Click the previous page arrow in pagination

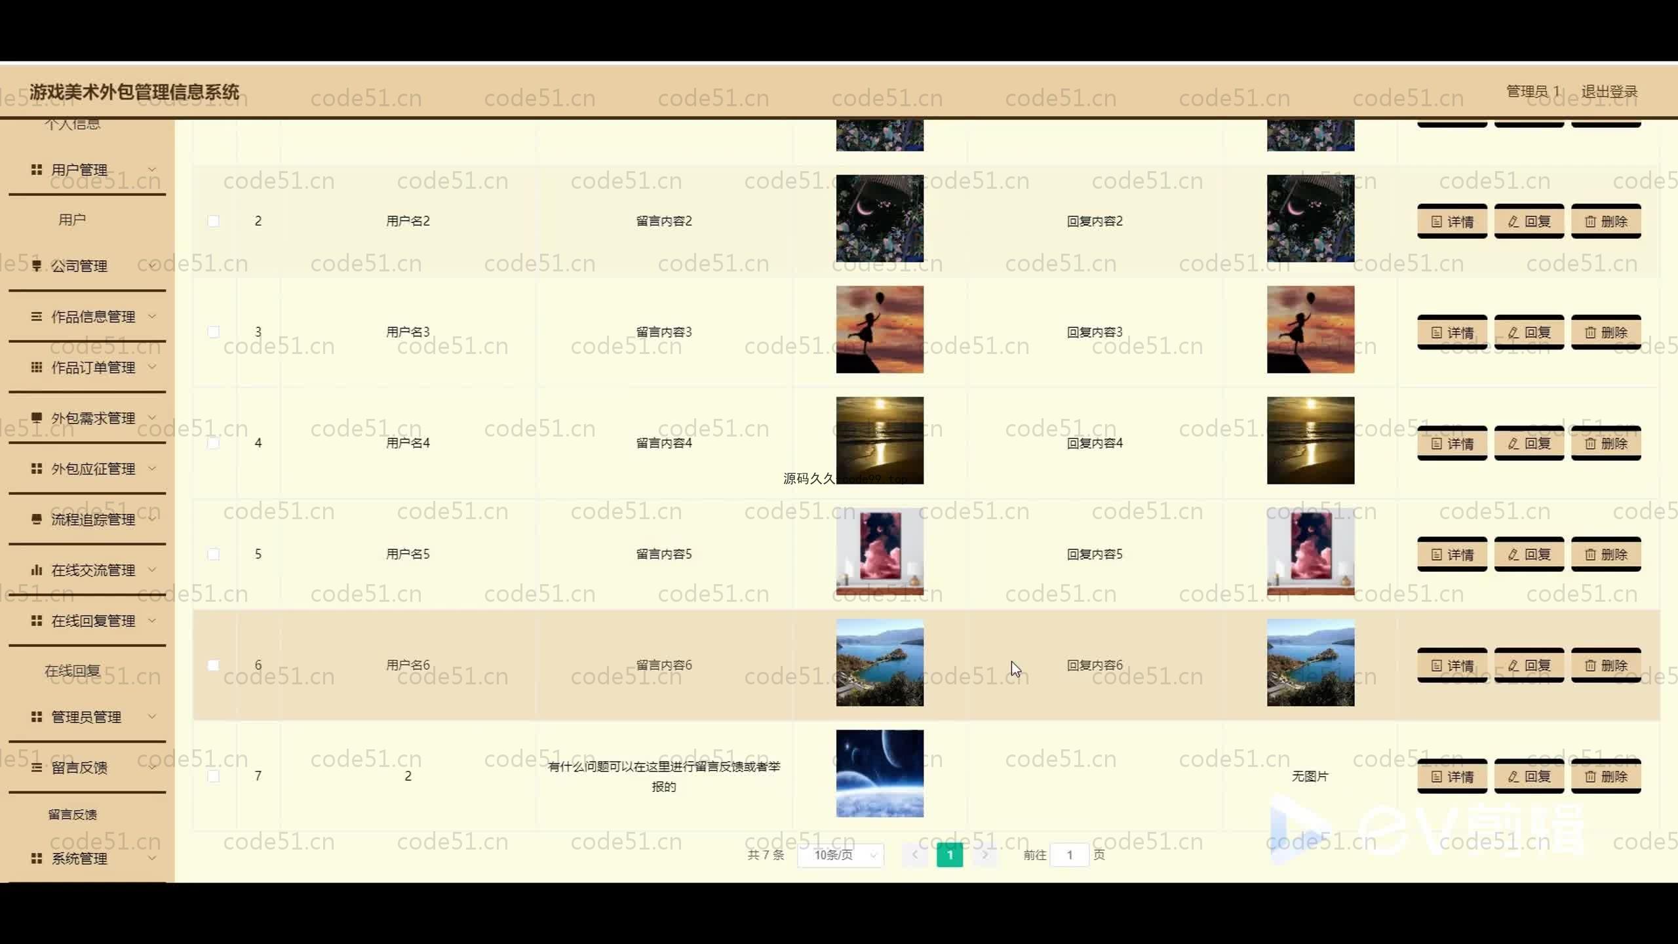[915, 855]
